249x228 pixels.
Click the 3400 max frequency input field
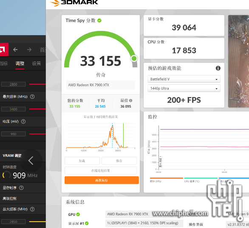coord(13,109)
